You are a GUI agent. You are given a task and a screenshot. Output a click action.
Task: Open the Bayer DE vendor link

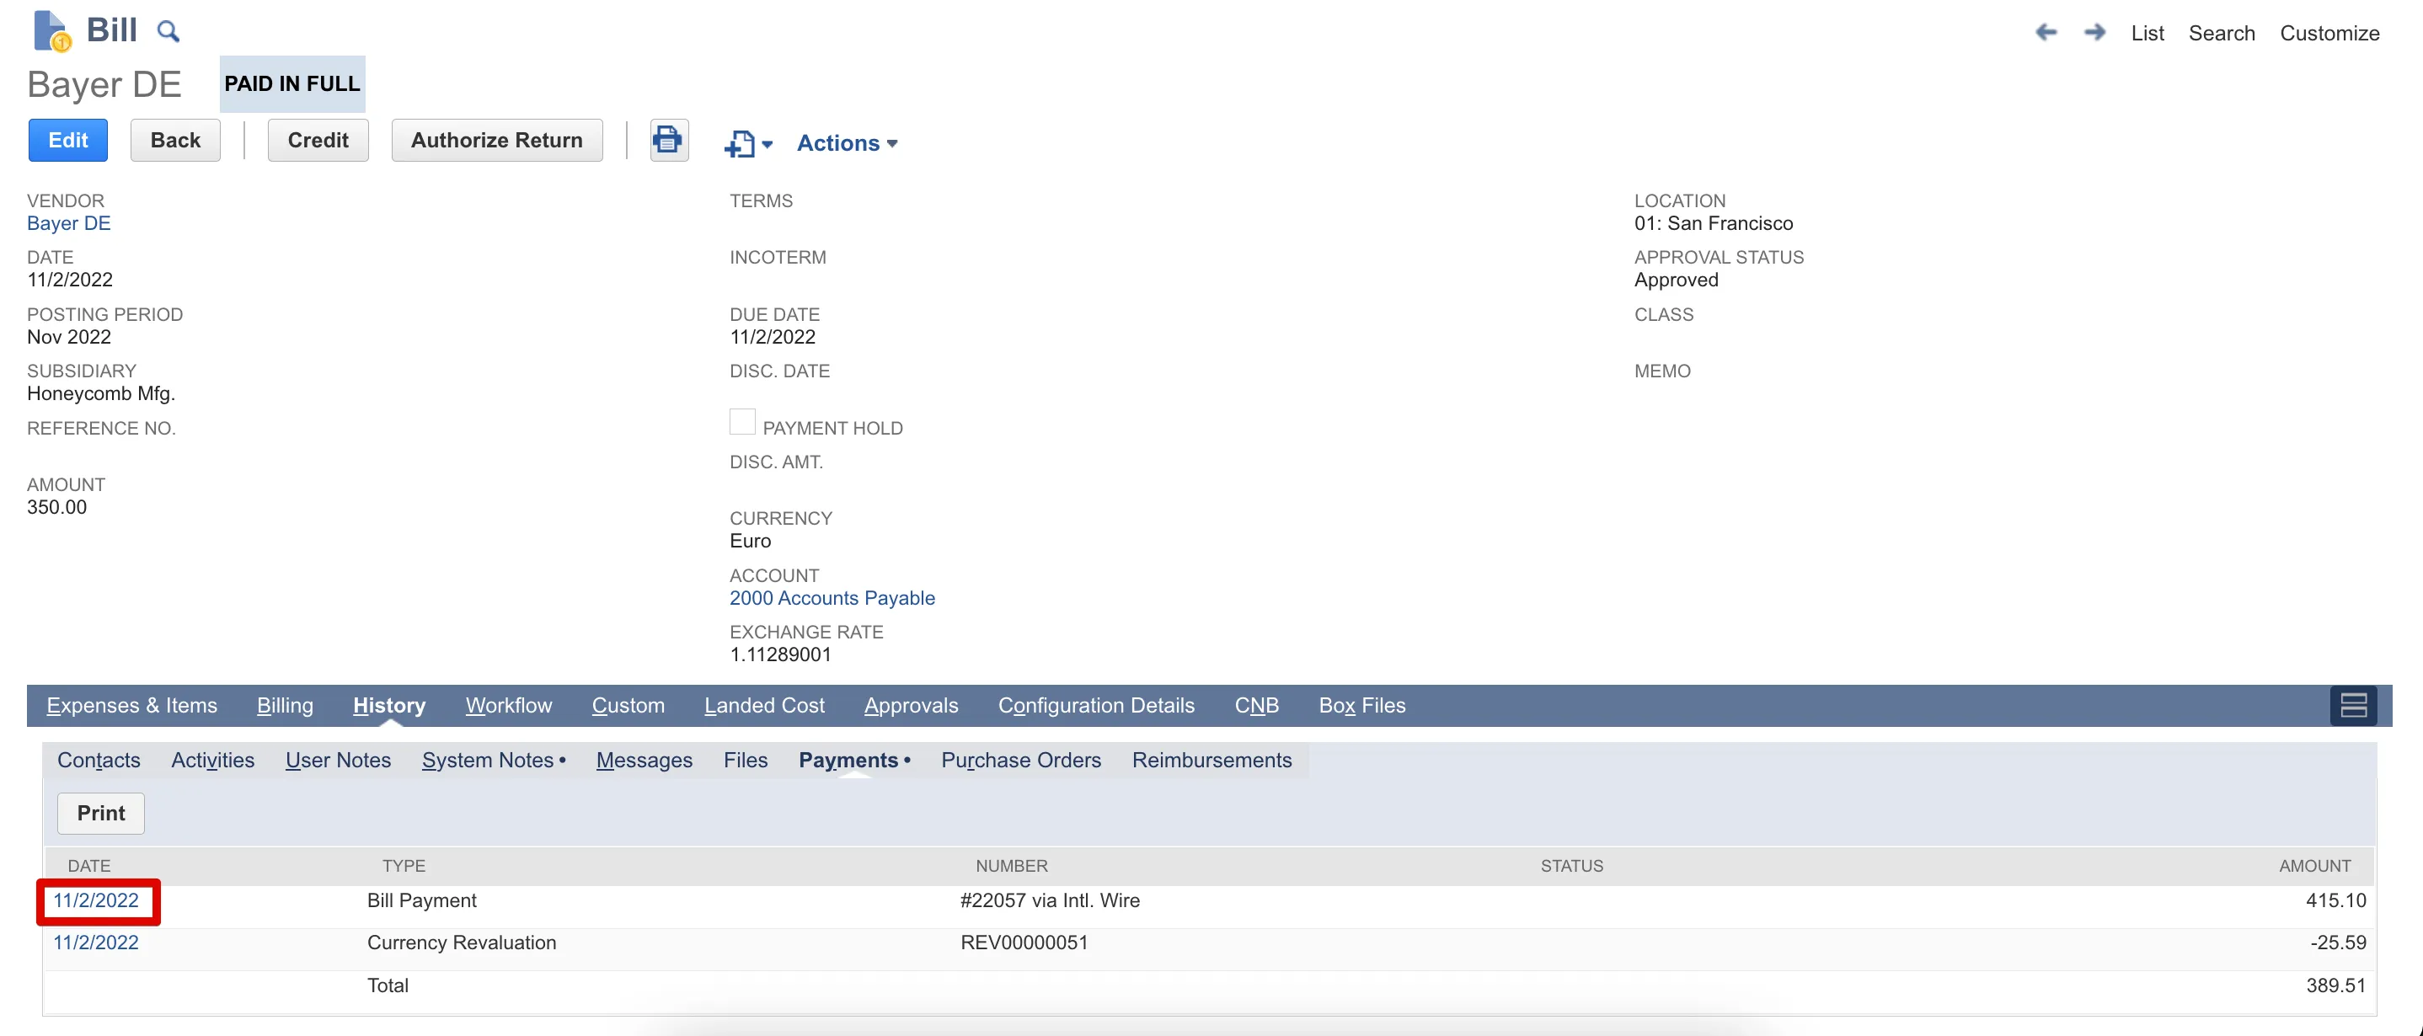69,223
